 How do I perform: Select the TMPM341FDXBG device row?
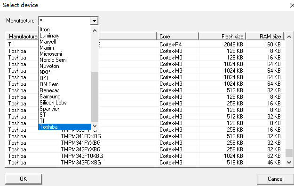146,136
